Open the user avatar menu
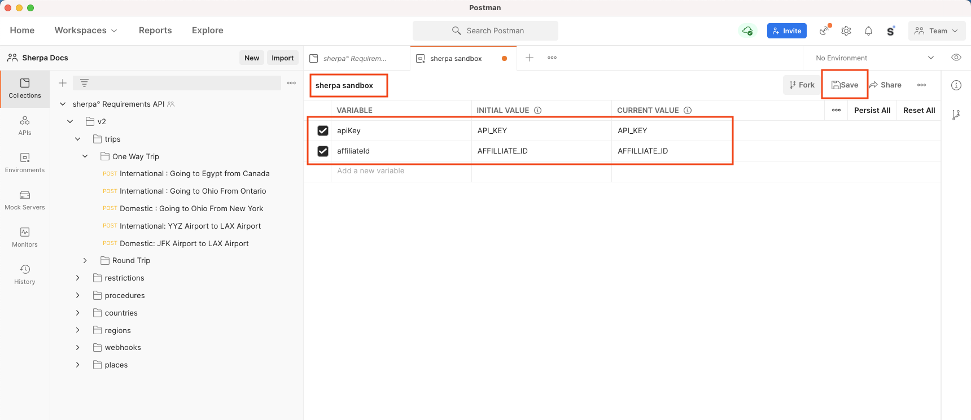 [x=890, y=31]
